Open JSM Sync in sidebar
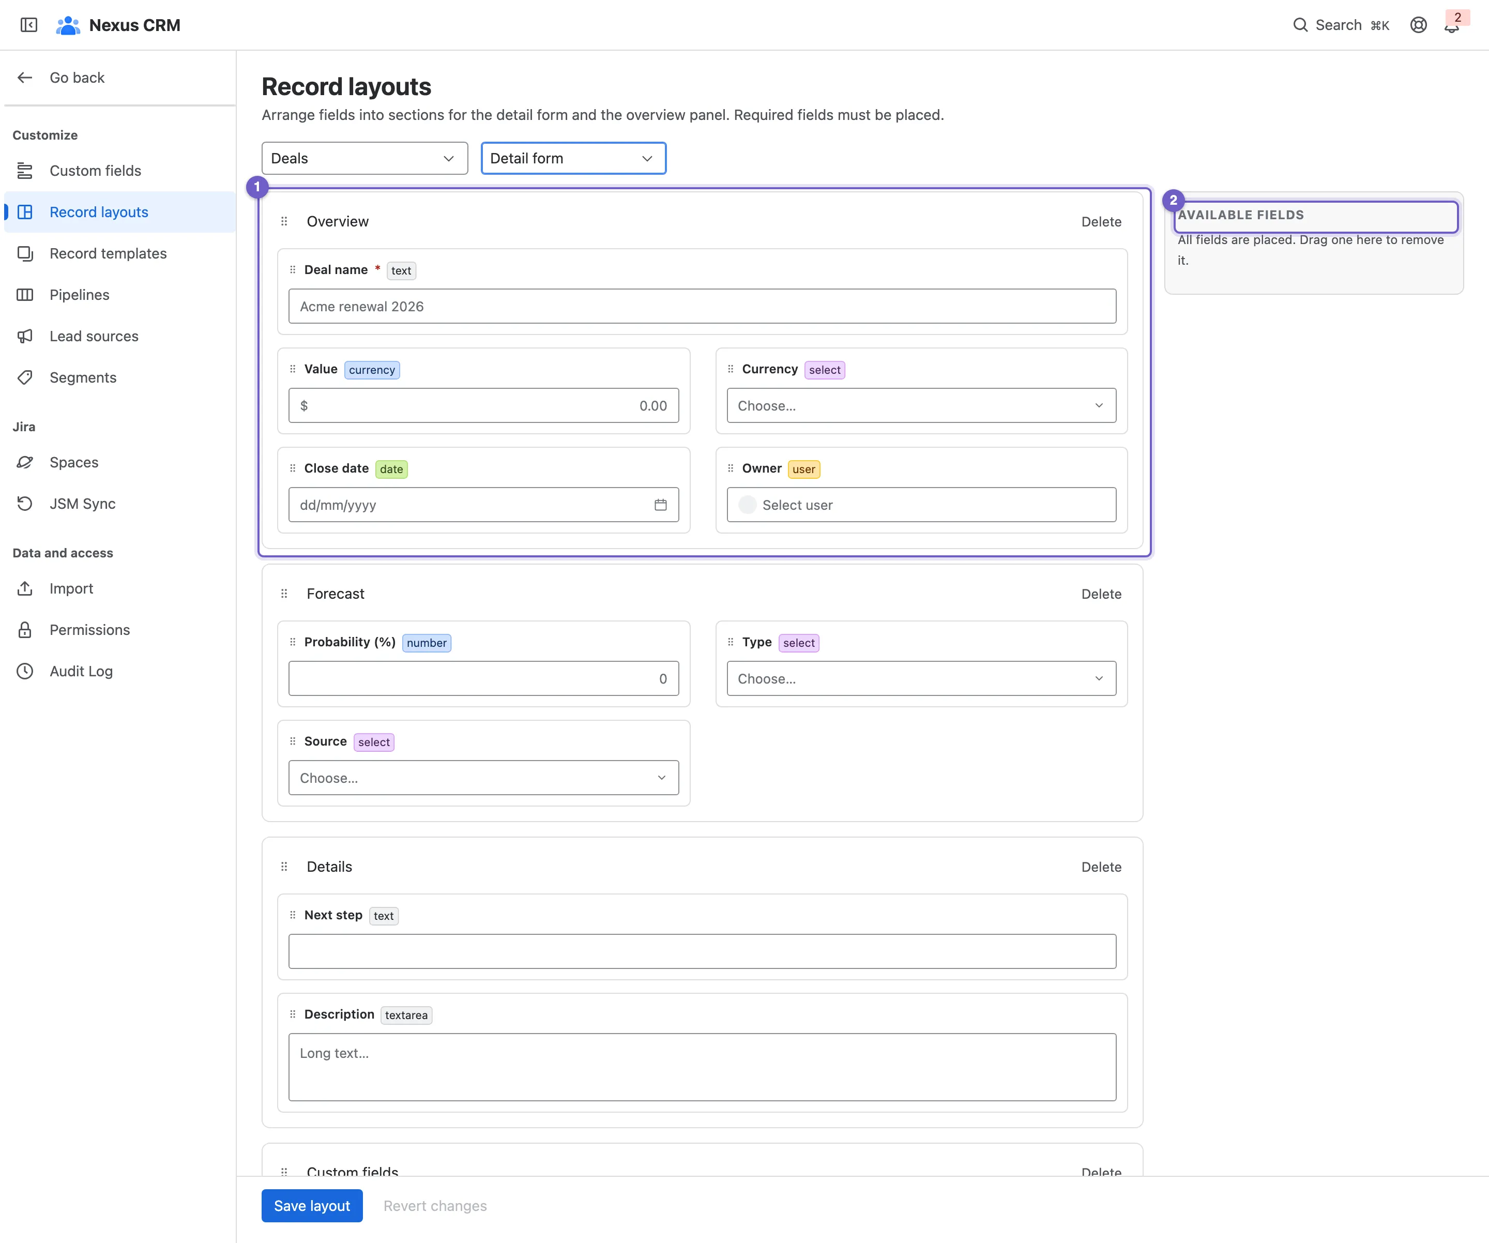1489x1243 pixels. pyautogui.click(x=120, y=504)
